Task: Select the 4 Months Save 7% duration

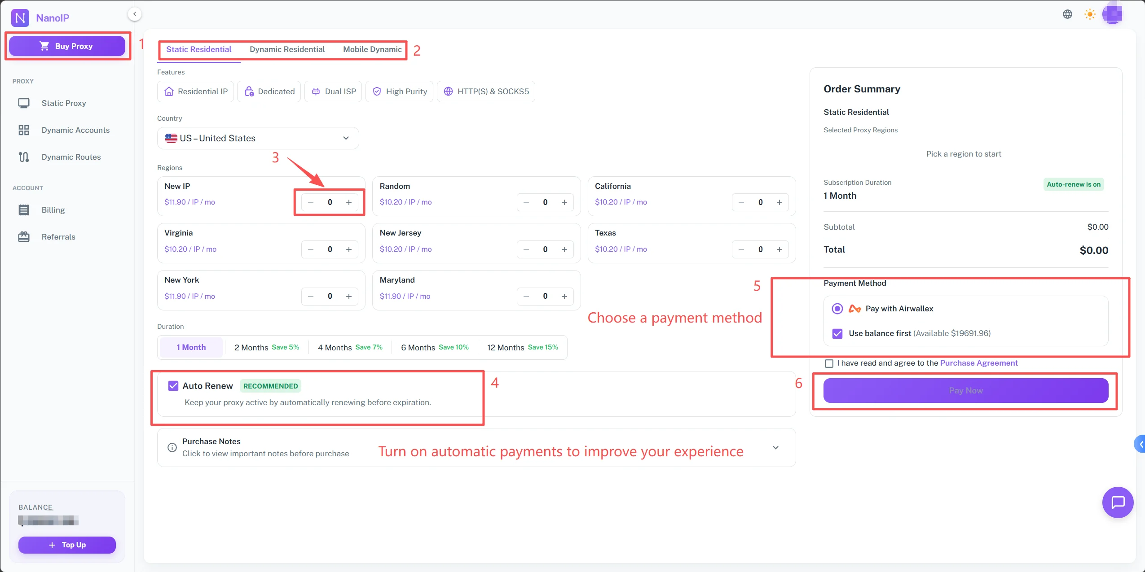Action: pyautogui.click(x=350, y=347)
